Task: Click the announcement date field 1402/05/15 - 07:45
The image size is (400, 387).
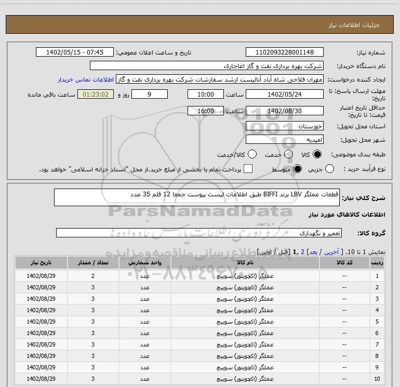Action: (75, 52)
